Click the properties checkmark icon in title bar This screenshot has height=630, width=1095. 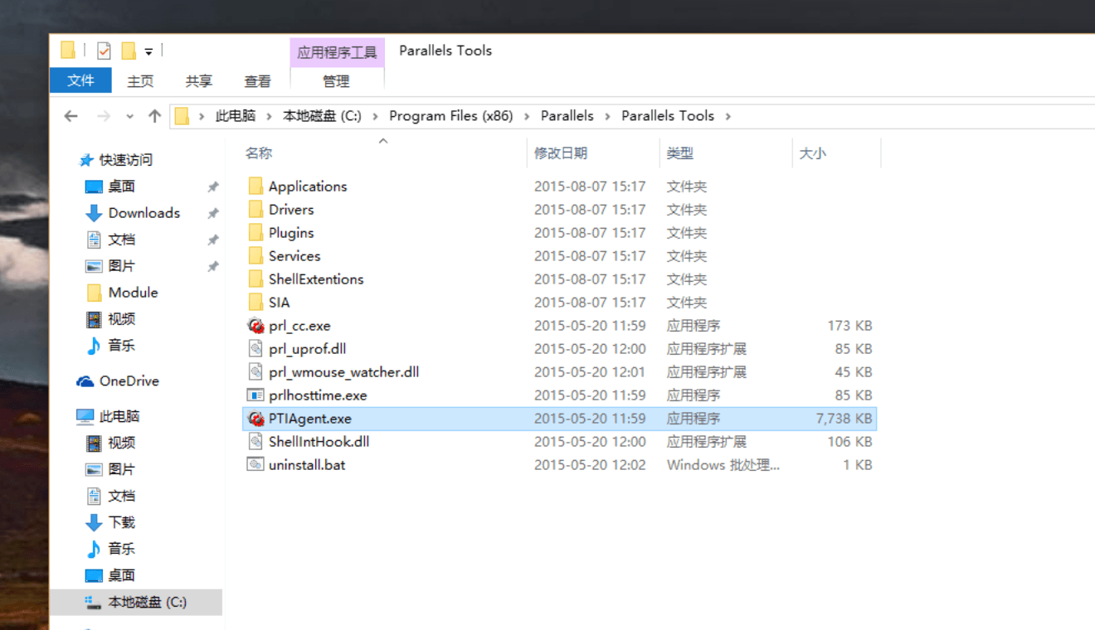pyautogui.click(x=104, y=51)
